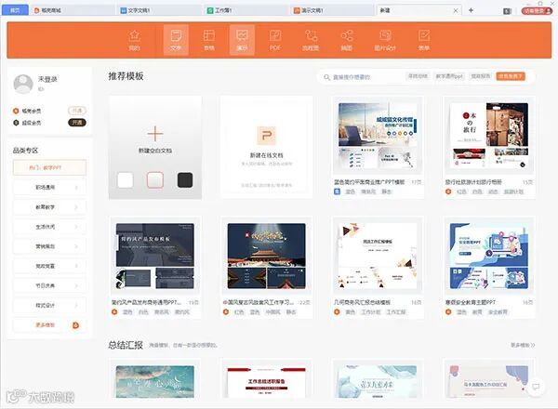Open the chat feedback bubble icon
558x409 pixels.
[x=536, y=387]
